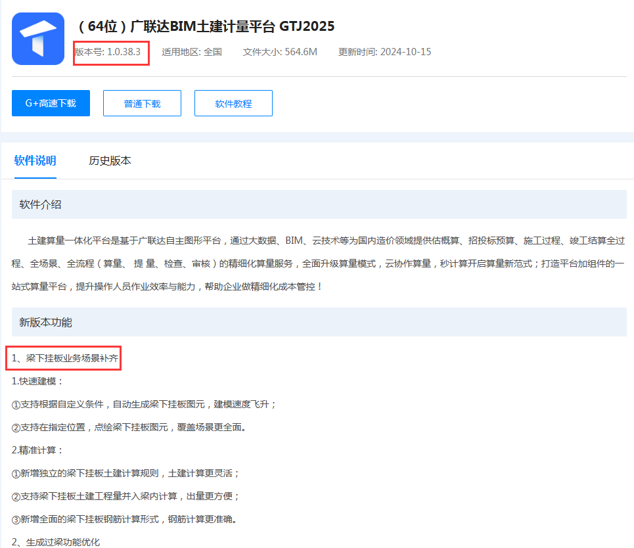Image resolution: width=634 pixels, height=548 pixels.
Task: Click the GTJ2025 blue app logo
Action: 38,39
